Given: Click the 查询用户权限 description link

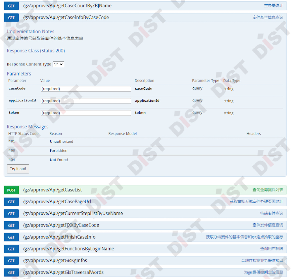Looking at the screenshot, I should point(271,249).
